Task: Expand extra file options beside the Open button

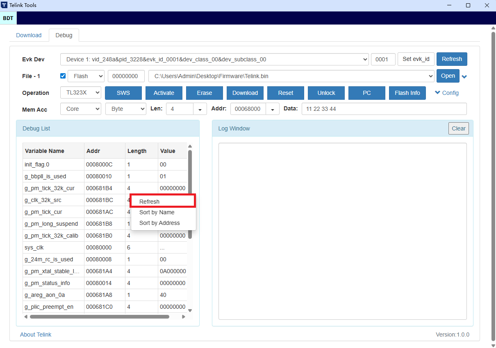Action: (x=464, y=76)
